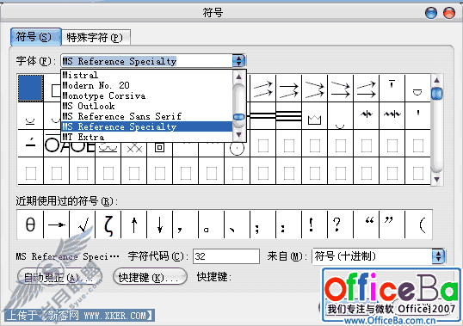Image resolution: width=463 pixels, height=326 pixels.
Task: Click the 自动更正(A)... button
Action: pyautogui.click(x=59, y=277)
